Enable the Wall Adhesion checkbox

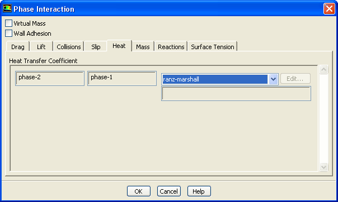[x=8, y=33]
